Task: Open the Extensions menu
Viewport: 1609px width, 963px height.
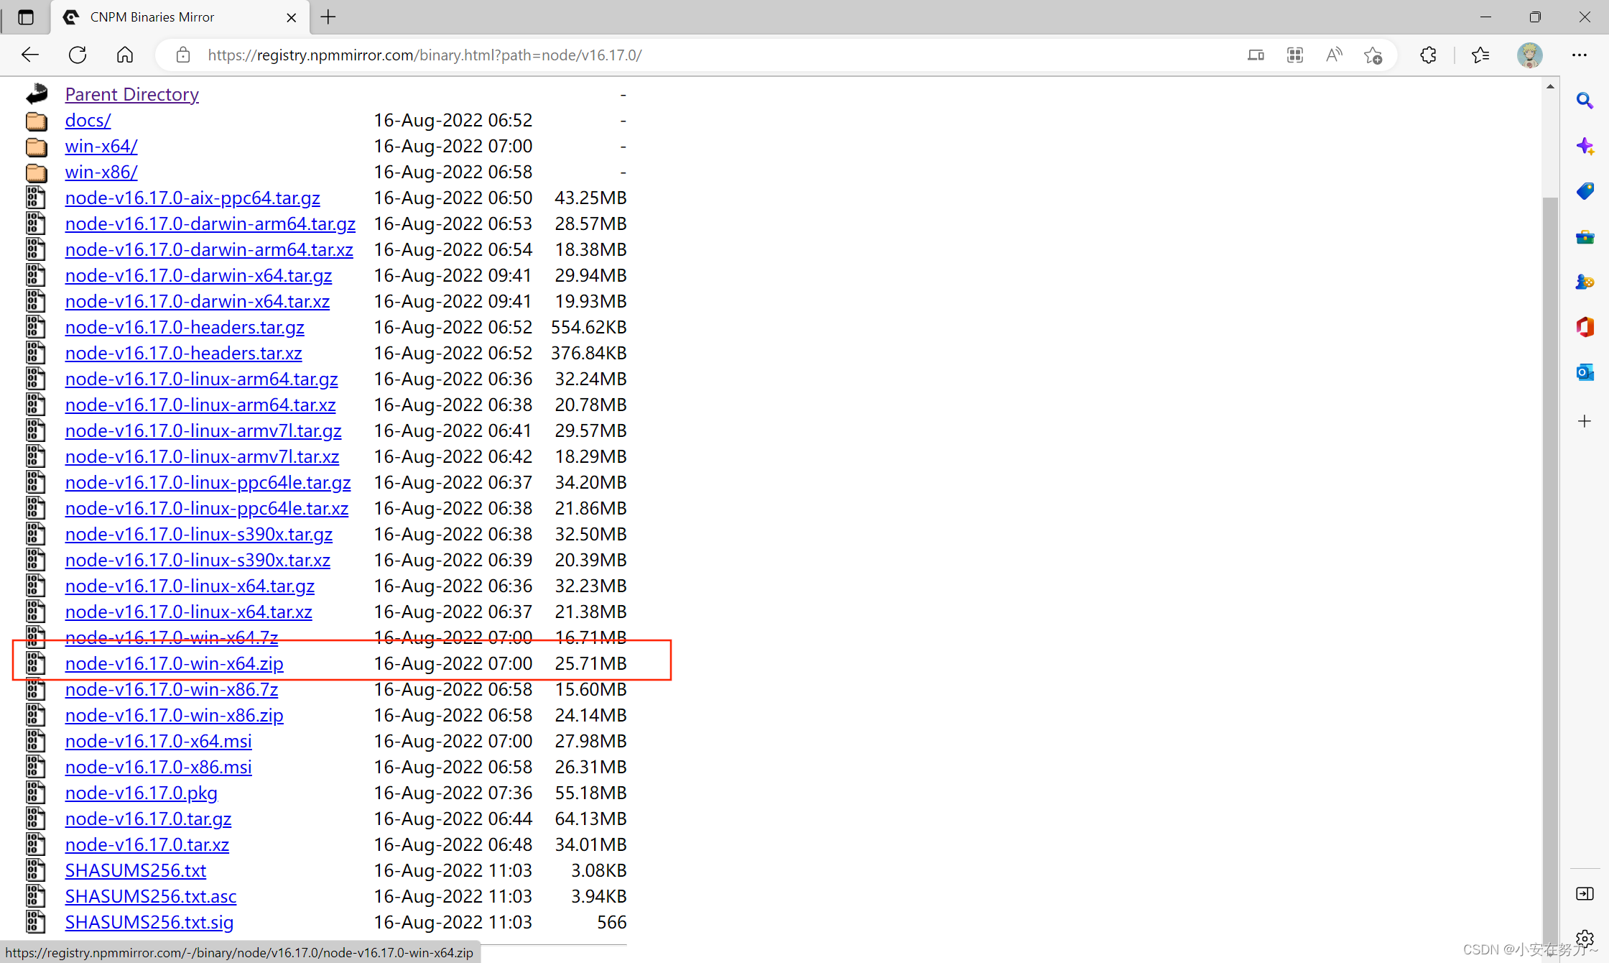Action: coord(1428,55)
